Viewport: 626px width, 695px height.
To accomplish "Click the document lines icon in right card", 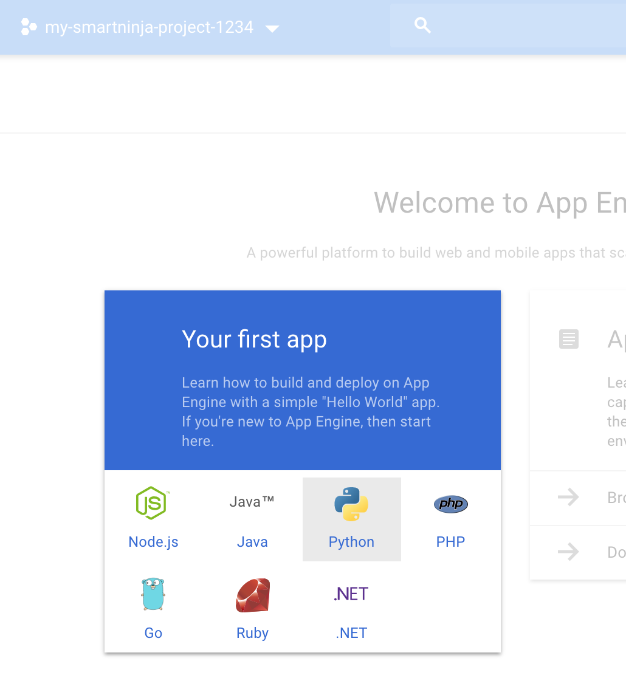I will [x=569, y=339].
